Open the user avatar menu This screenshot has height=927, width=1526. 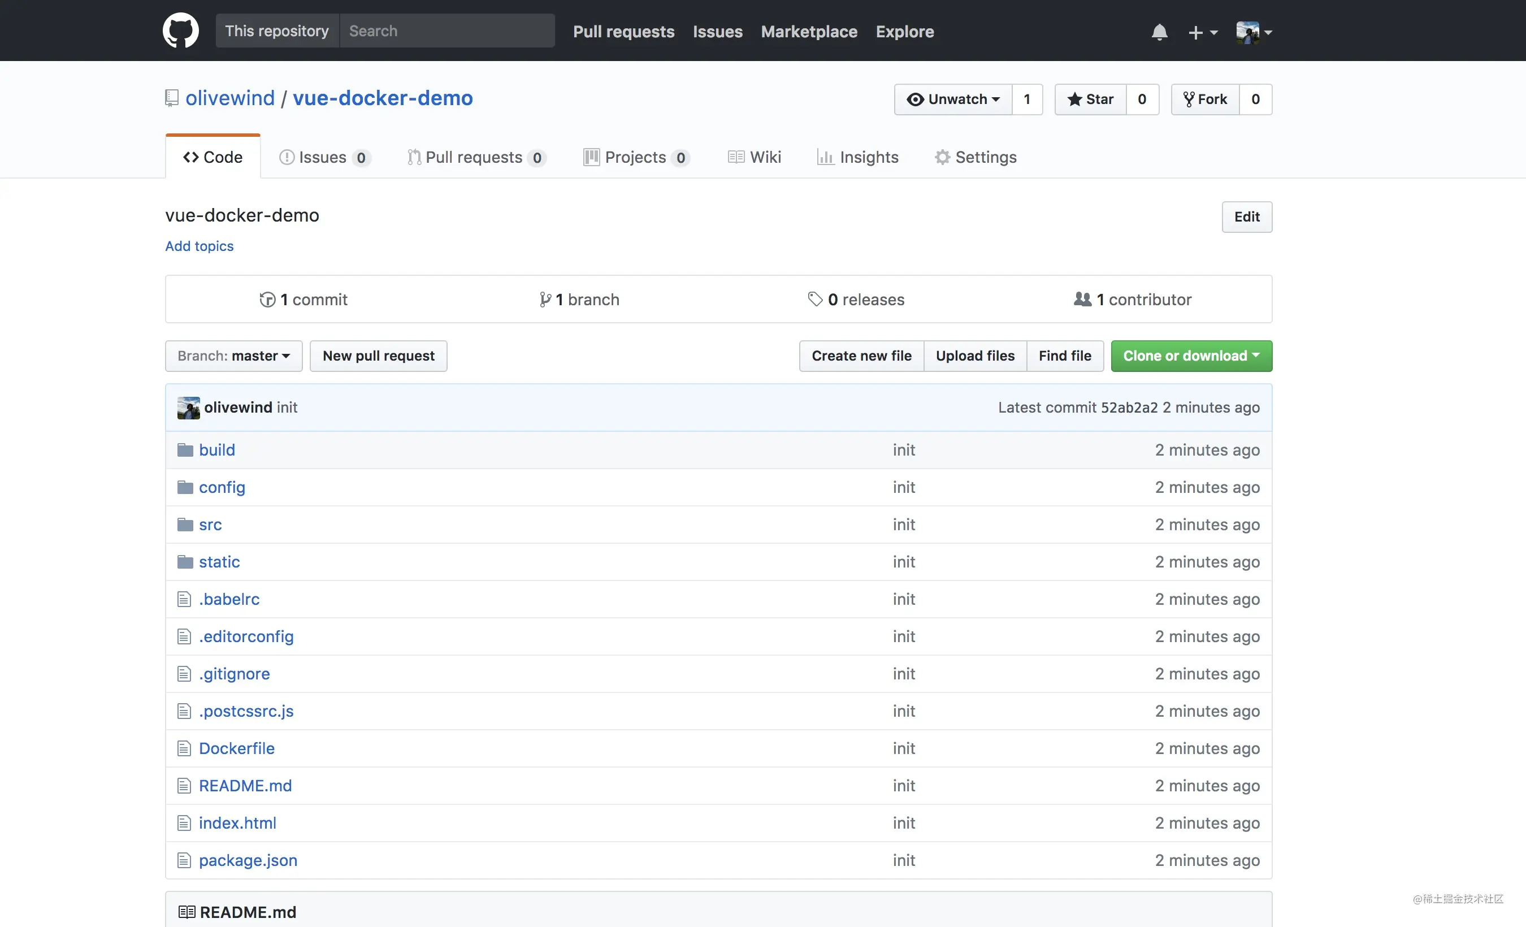[1254, 32]
